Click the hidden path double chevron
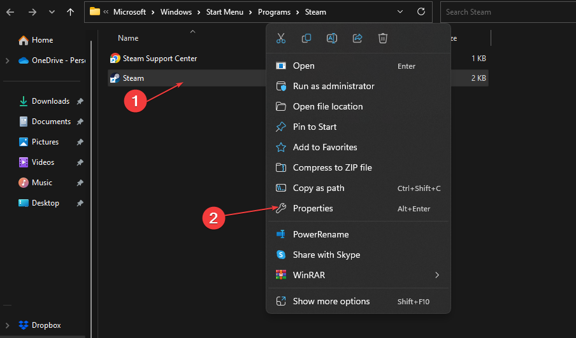The image size is (576, 338). pos(106,12)
